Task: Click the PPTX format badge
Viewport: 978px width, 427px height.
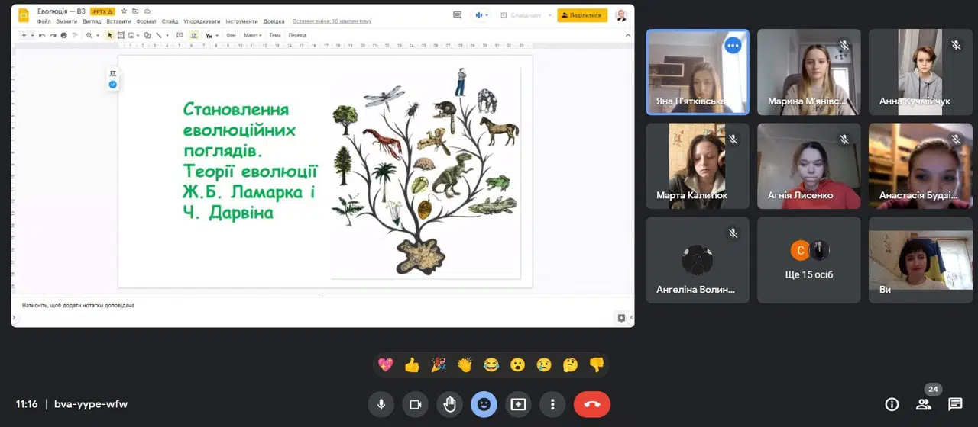Action: coord(102,11)
